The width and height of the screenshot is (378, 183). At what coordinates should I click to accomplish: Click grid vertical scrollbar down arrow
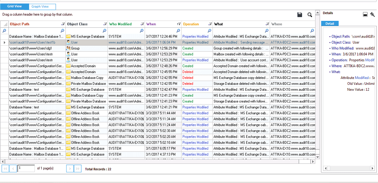(x=318, y=157)
